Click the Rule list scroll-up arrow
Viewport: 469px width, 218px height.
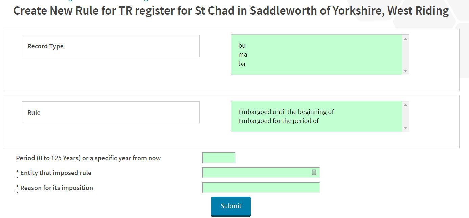click(405, 105)
